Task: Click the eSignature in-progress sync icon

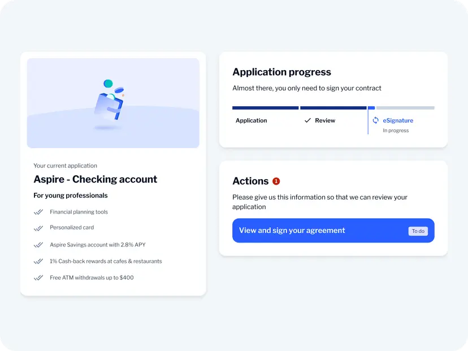Action: click(x=375, y=120)
